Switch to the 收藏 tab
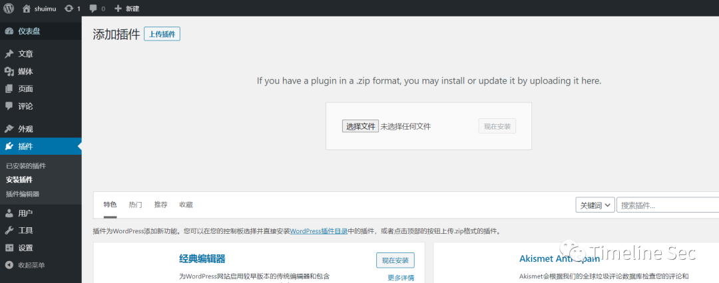Viewport: 719px width, 283px height. pyautogui.click(x=186, y=205)
